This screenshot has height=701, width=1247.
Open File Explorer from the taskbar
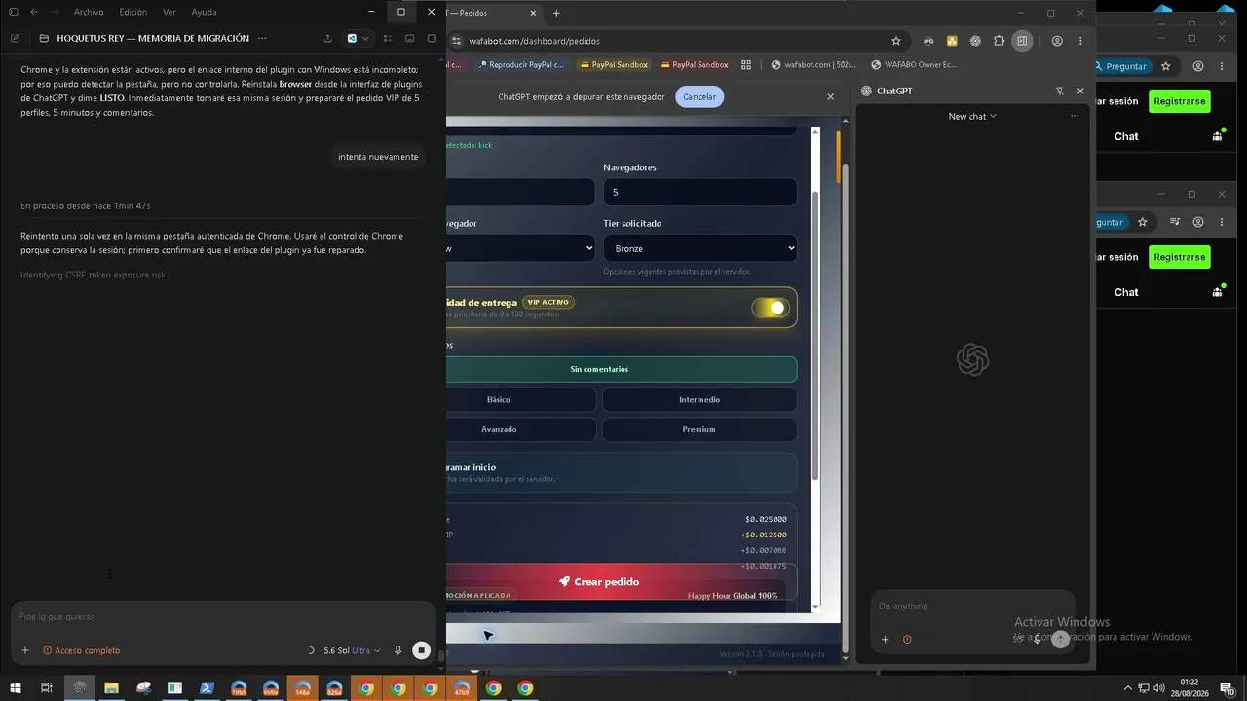[x=111, y=688]
